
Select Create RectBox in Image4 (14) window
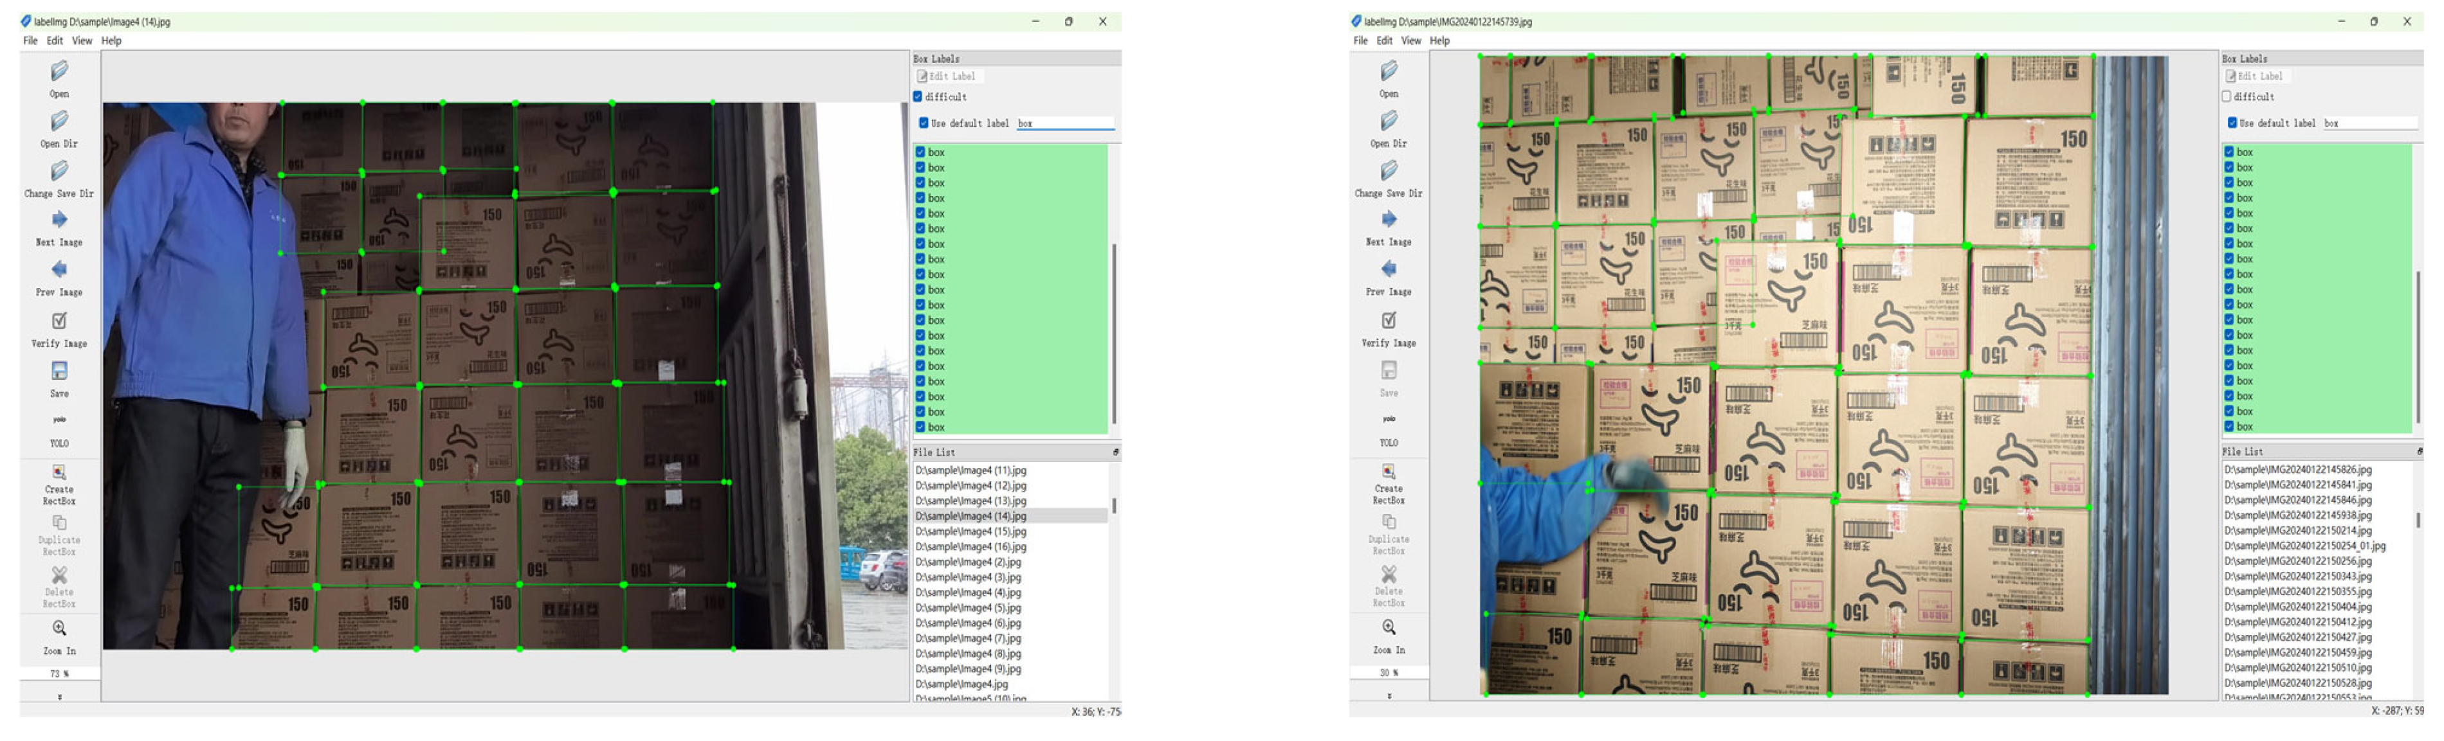click(59, 472)
